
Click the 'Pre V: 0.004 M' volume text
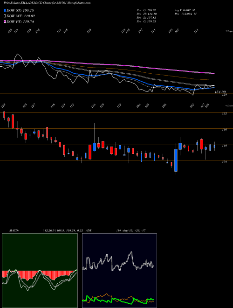click(185, 14)
